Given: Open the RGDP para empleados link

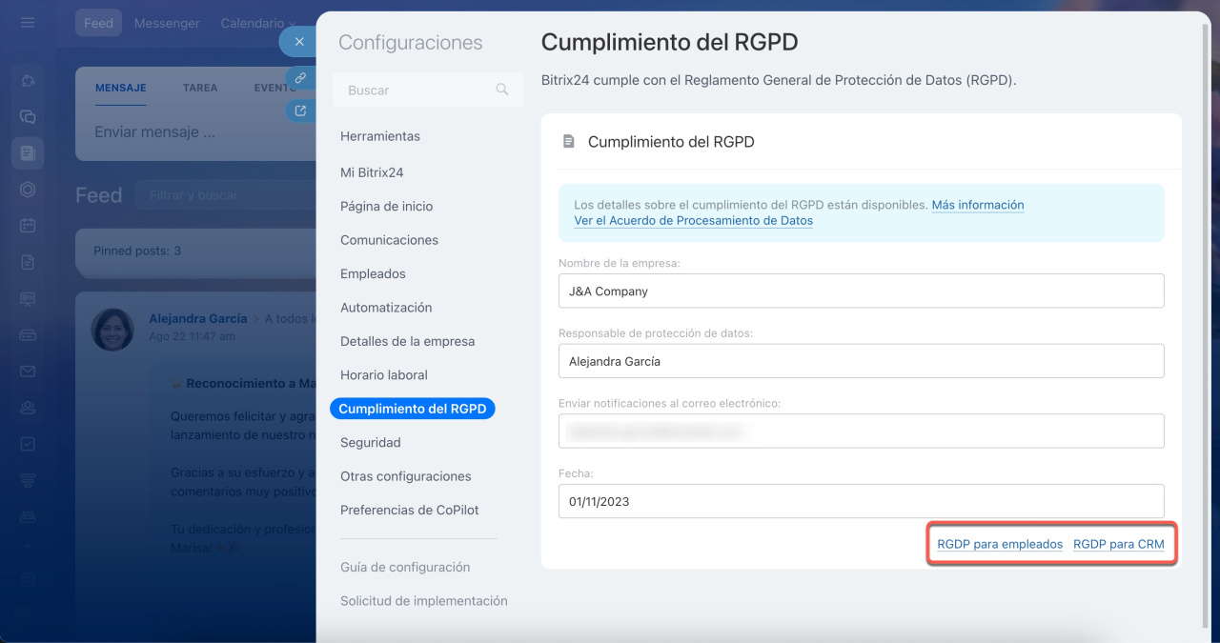Looking at the screenshot, I should (1000, 545).
